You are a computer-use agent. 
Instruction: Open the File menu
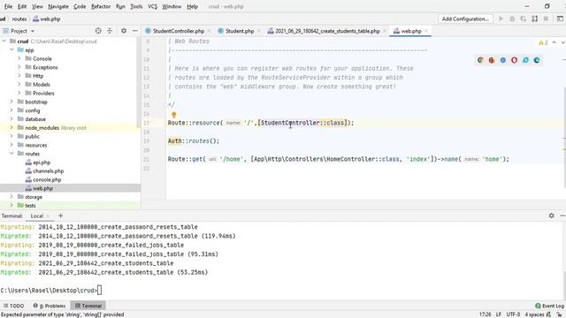[8, 6]
